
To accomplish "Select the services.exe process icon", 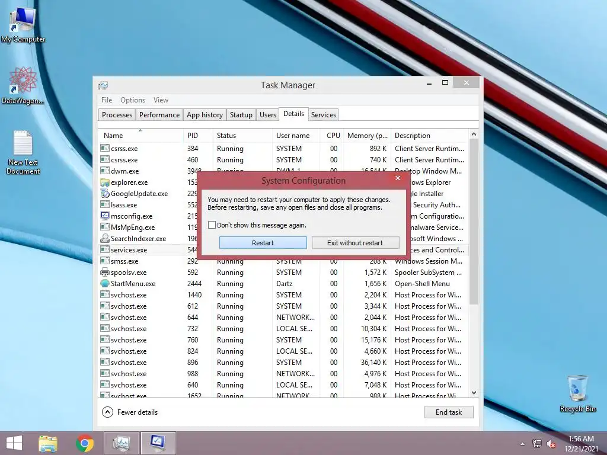I will (x=104, y=249).
